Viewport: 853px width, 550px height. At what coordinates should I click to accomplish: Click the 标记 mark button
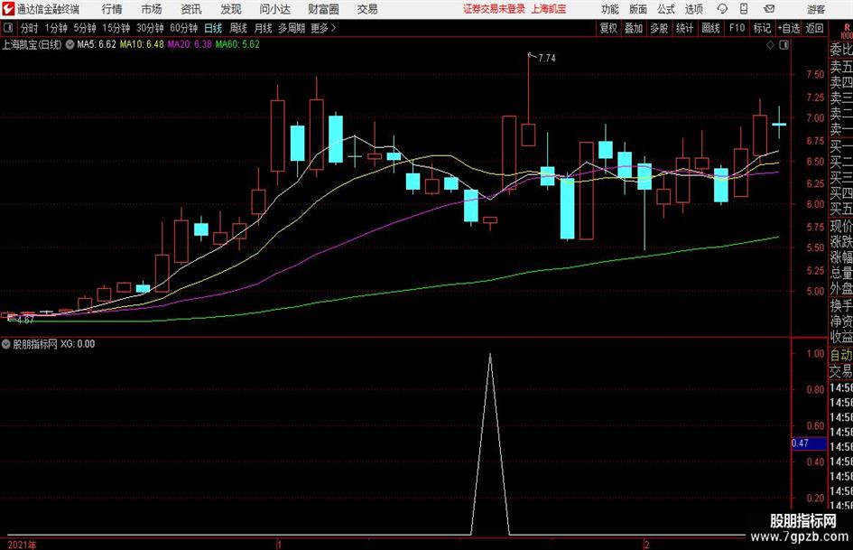762,28
